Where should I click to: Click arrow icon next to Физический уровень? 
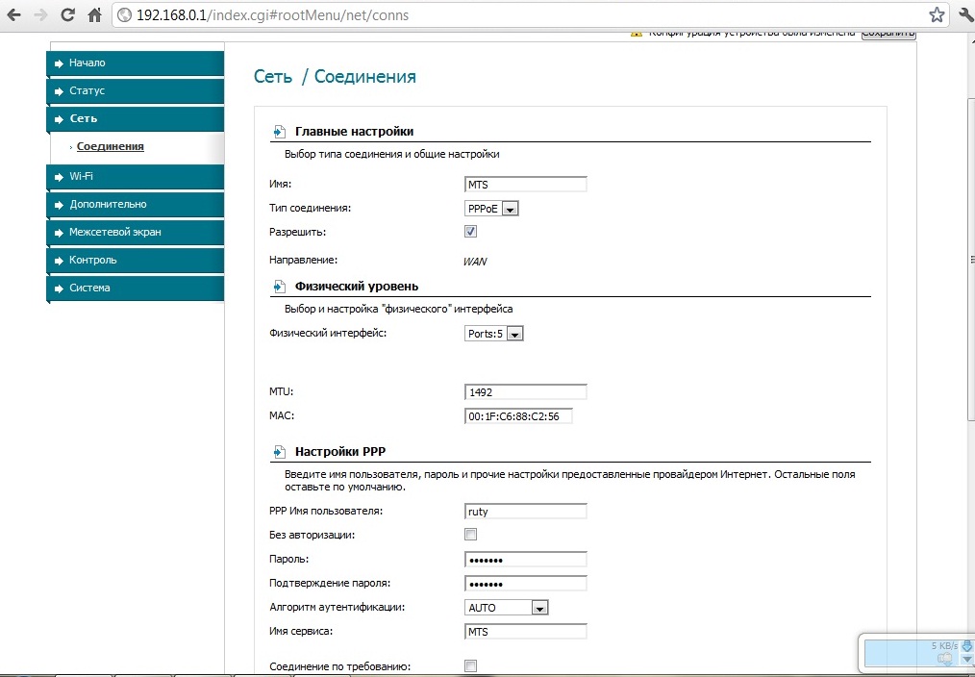pyautogui.click(x=279, y=287)
